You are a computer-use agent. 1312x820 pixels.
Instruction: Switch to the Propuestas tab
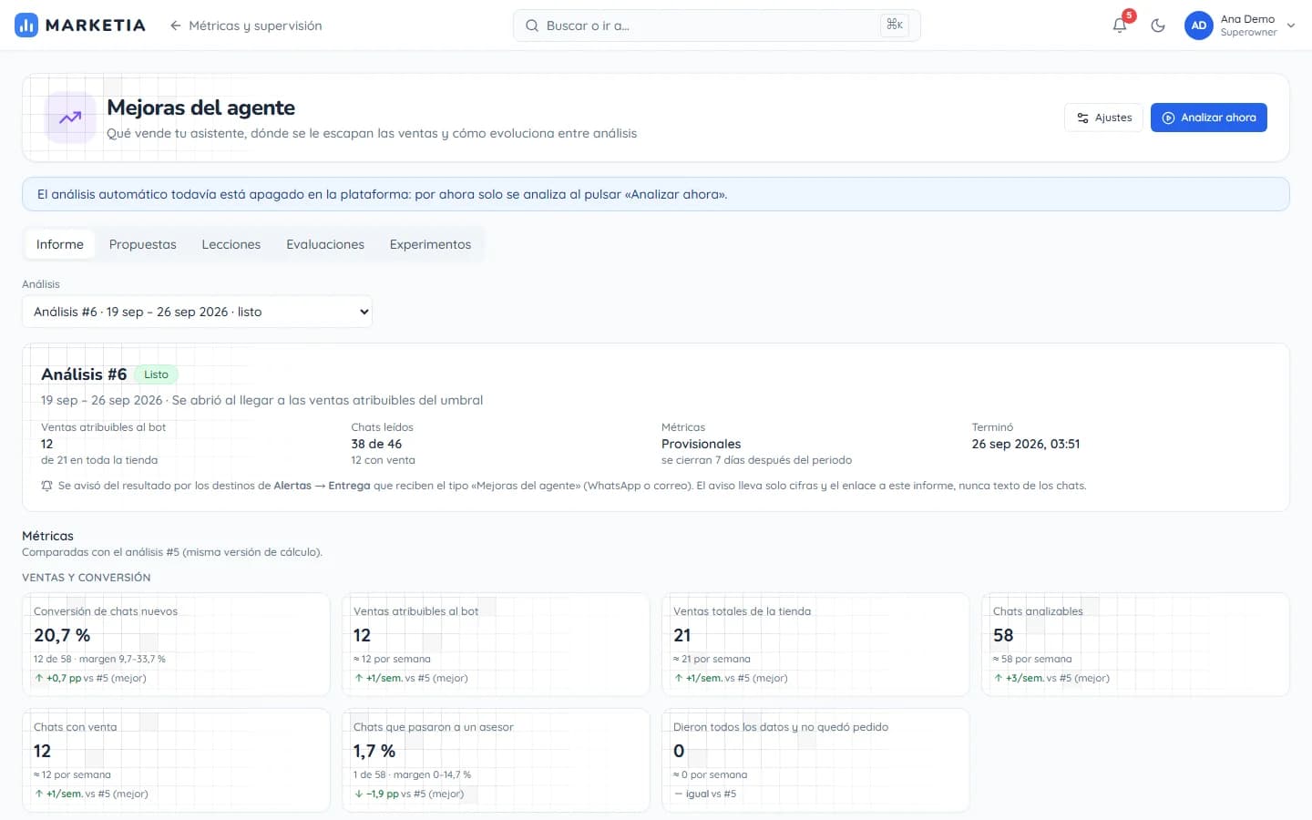tap(142, 244)
